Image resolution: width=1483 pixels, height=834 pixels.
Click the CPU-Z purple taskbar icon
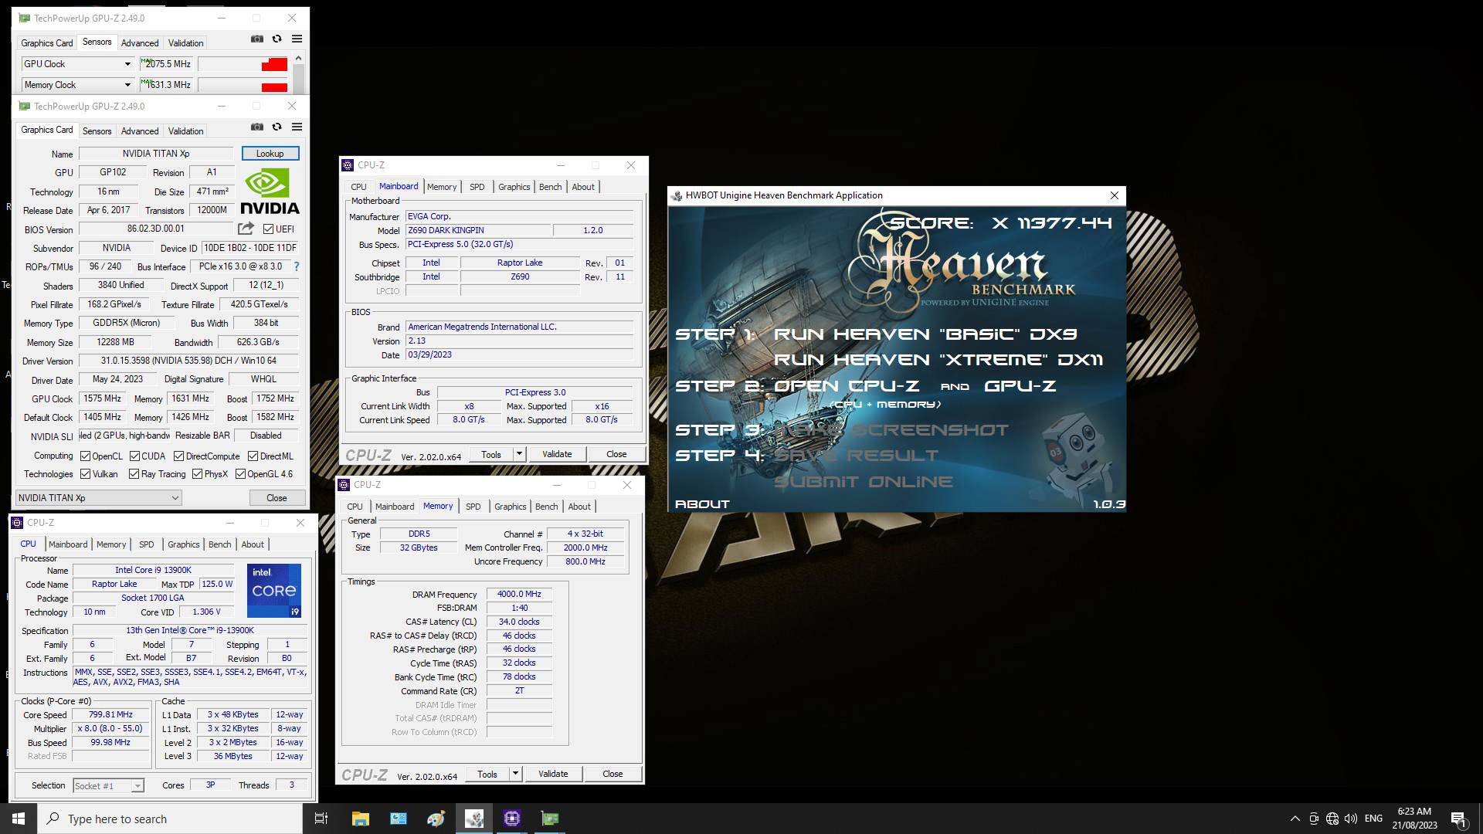coord(512,819)
